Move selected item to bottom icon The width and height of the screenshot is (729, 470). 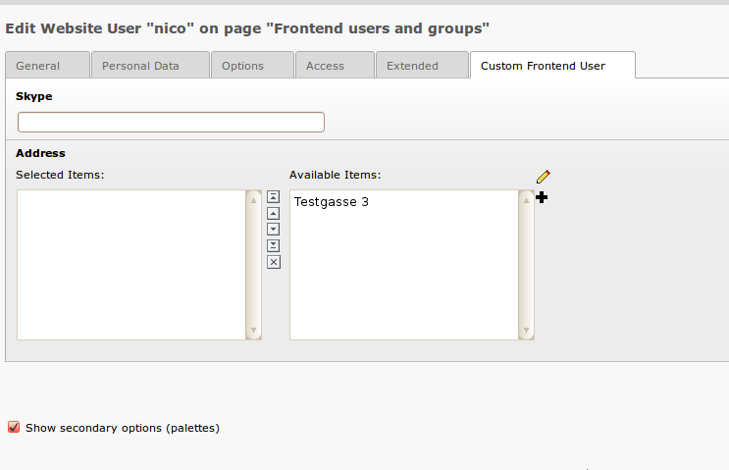(x=274, y=245)
